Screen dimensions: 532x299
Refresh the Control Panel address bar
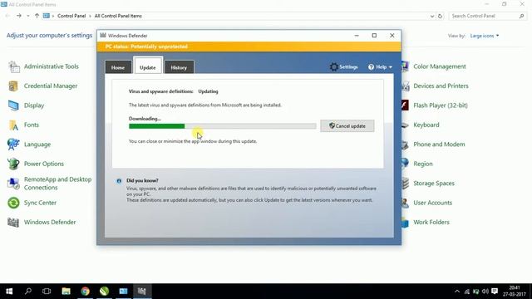440,16
